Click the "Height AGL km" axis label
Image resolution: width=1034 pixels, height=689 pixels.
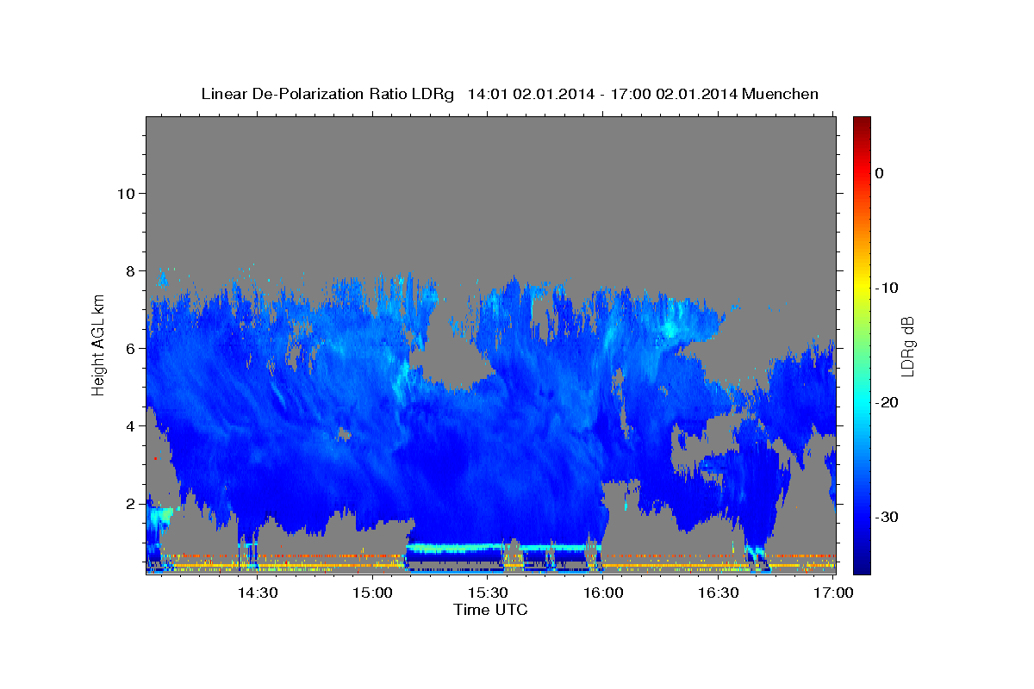tap(98, 344)
